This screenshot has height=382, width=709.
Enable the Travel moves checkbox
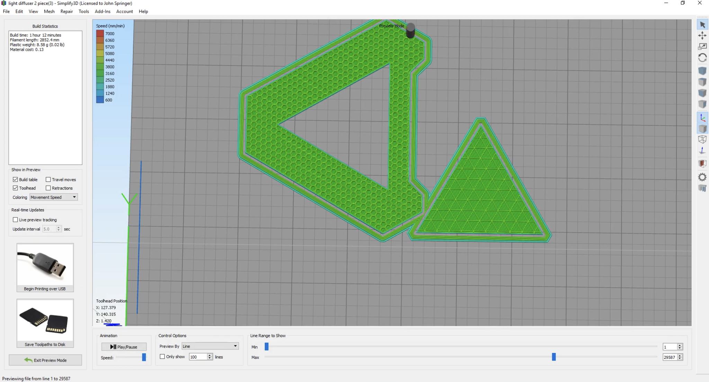(48, 179)
